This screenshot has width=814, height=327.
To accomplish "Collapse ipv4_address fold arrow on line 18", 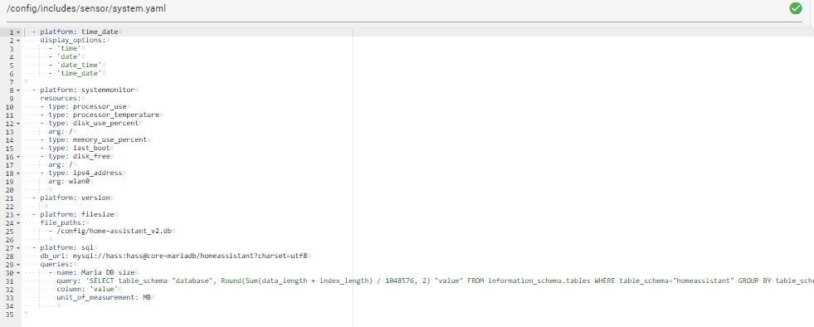I will [x=18, y=173].
